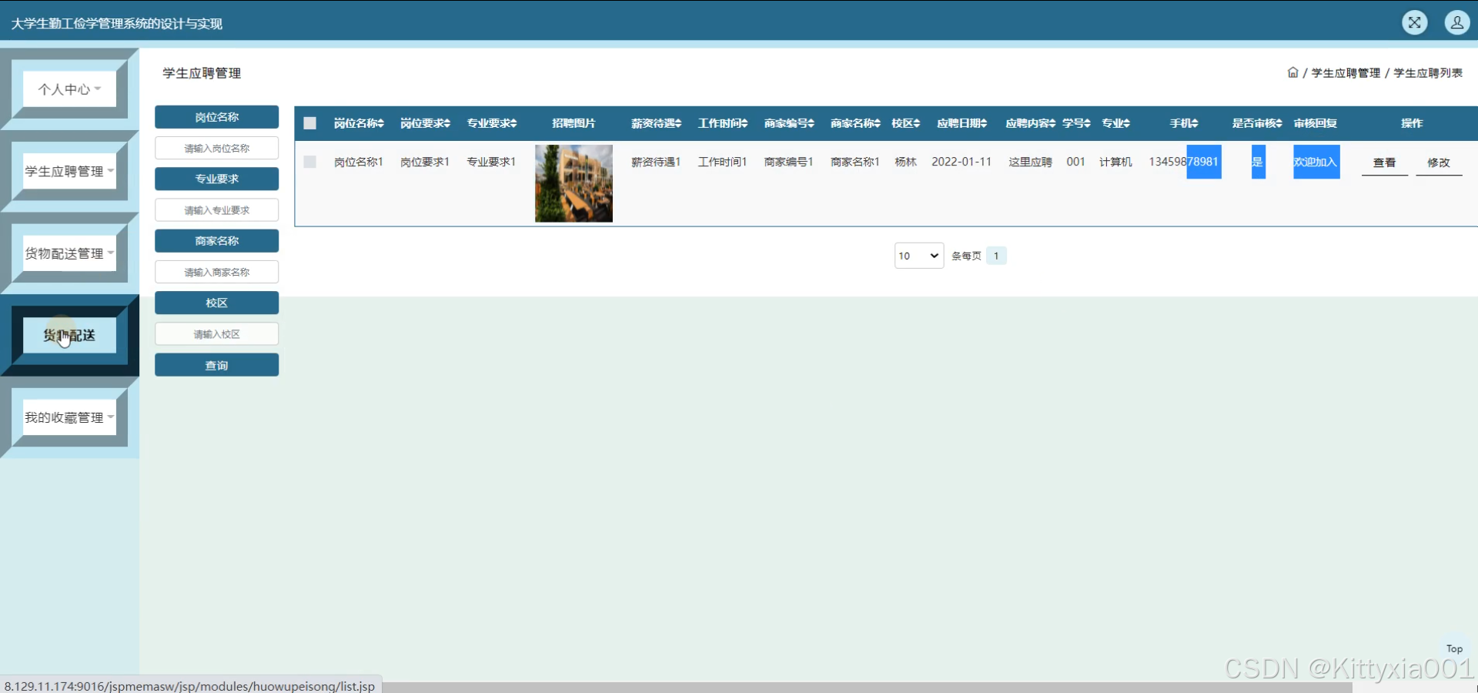Sort table by 专业 column header
Viewport: 1478px width, 693px height.
click(x=1115, y=123)
